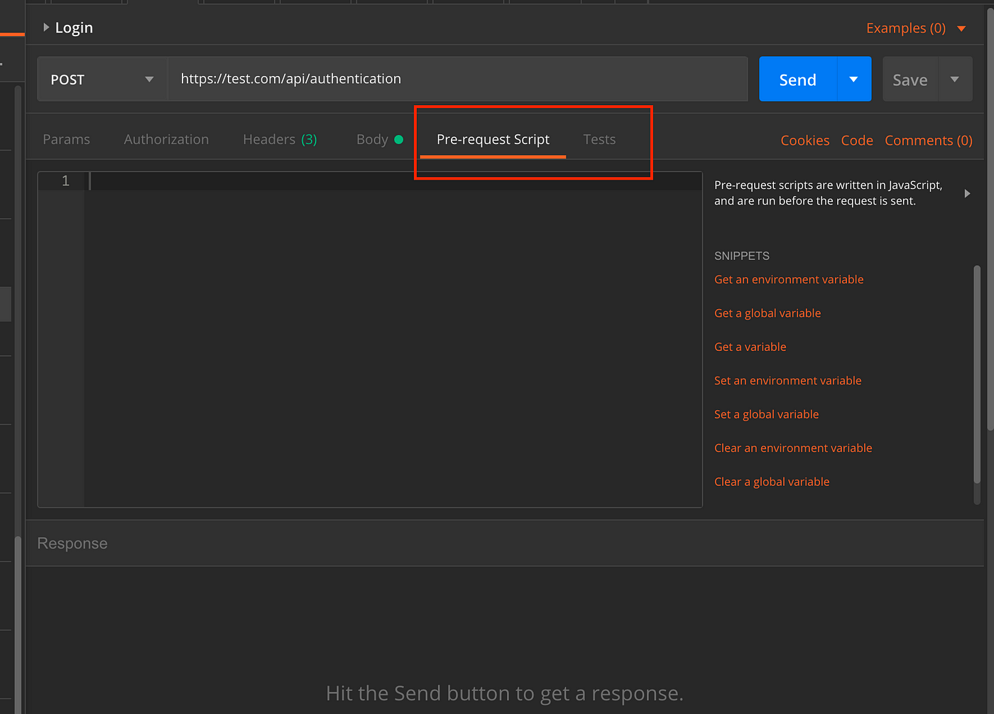
Task: Open Comments (0) link
Action: click(929, 141)
